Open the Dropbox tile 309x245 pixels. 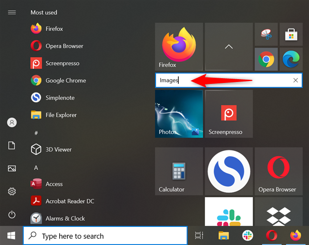(x=278, y=212)
